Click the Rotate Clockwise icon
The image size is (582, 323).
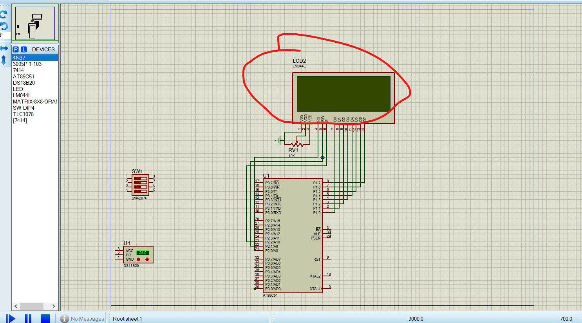coord(4,15)
